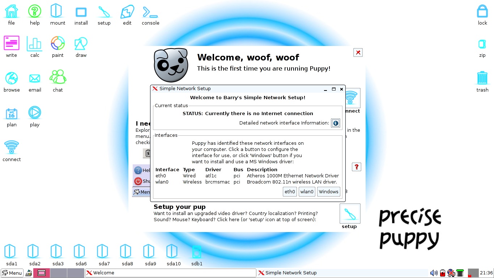The height and width of the screenshot is (278, 494).
Task: Close the Welcome window with red X
Action: [x=358, y=52]
